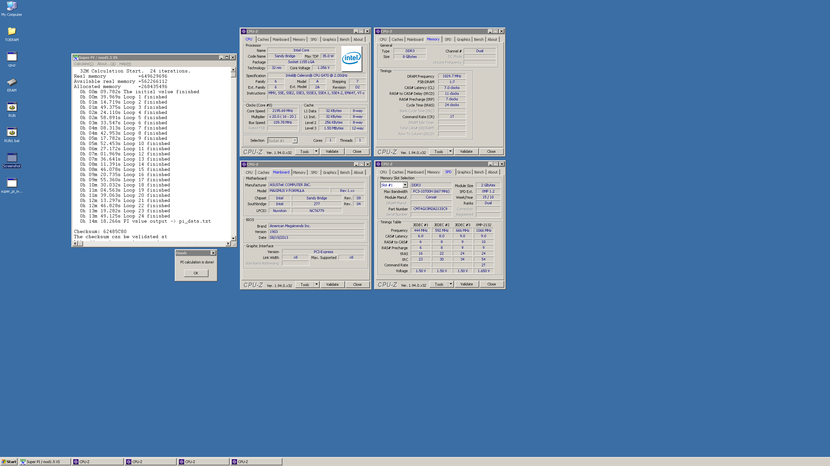Click Super PI horizontal scrollbar left arrow
This screenshot has height=466, width=830.
[75, 243]
